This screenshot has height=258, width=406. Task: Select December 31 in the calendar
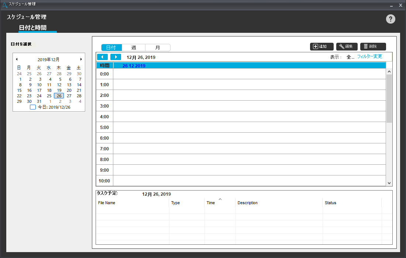click(x=39, y=101)
